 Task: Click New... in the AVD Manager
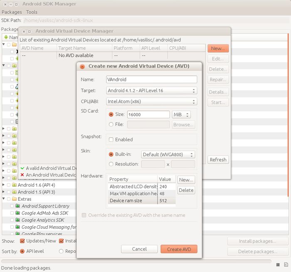(218, 48)
